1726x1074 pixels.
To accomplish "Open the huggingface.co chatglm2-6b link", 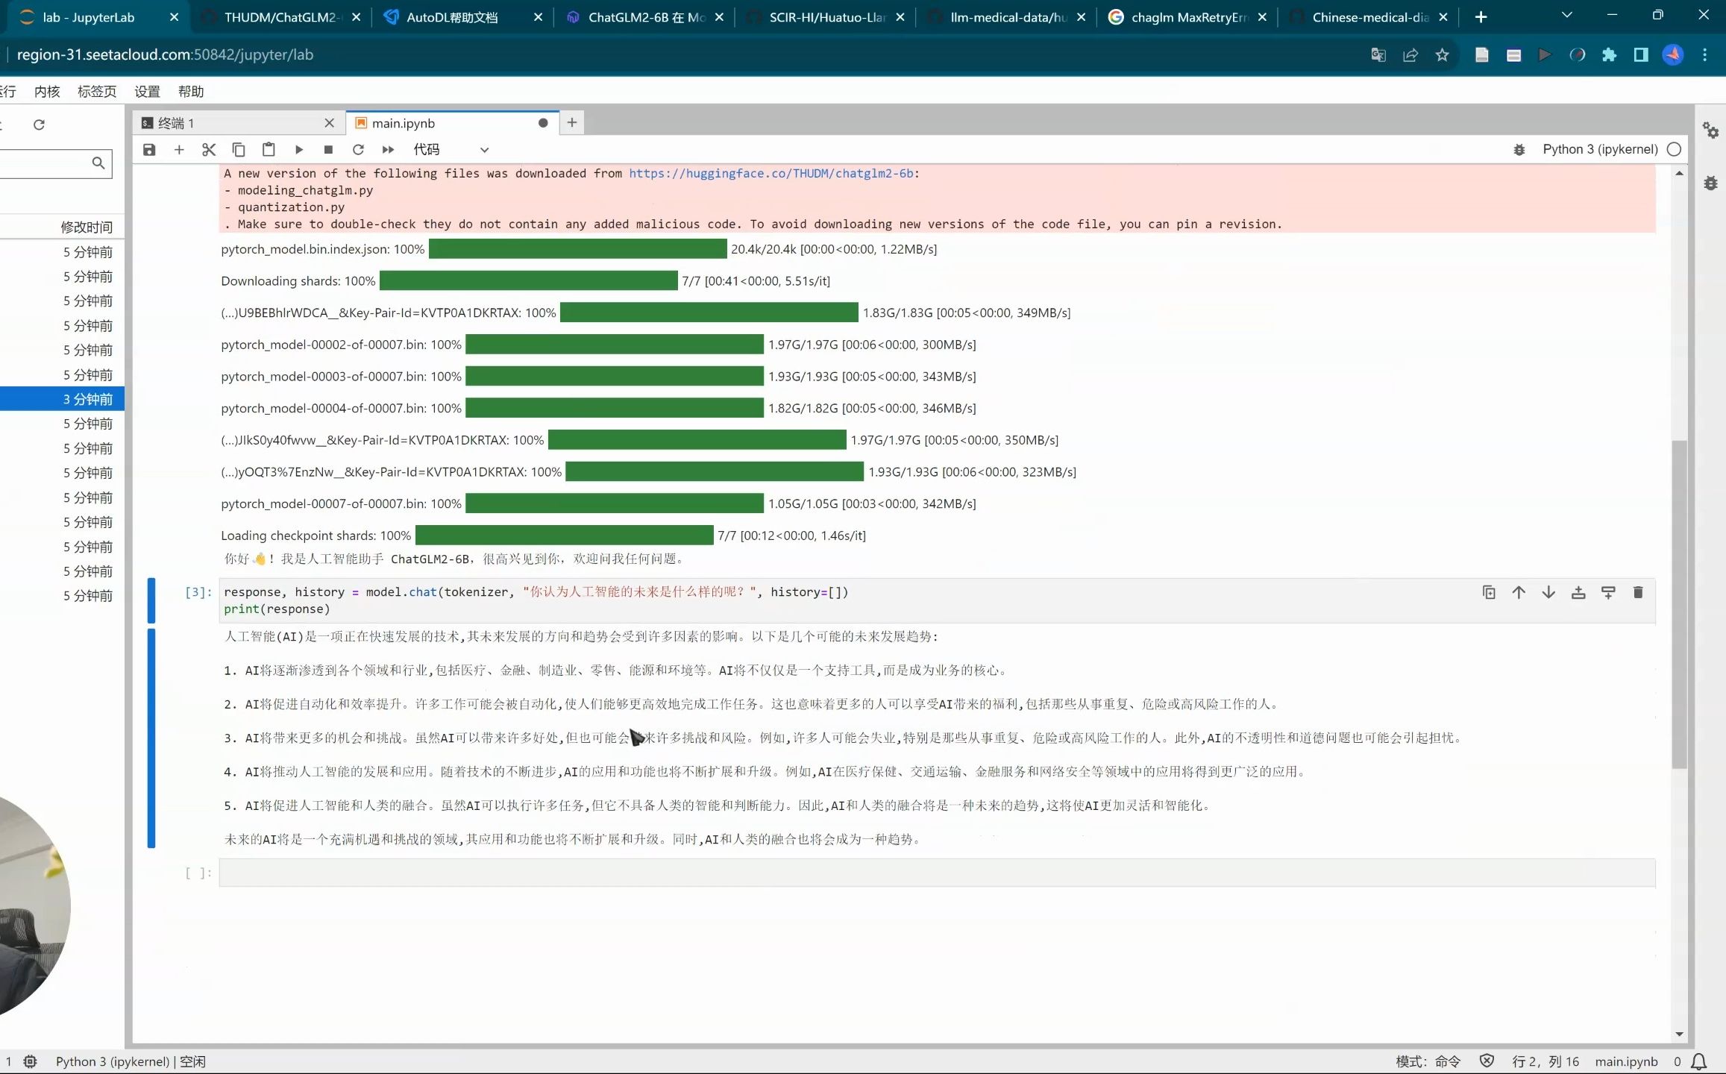I will 771,173.
